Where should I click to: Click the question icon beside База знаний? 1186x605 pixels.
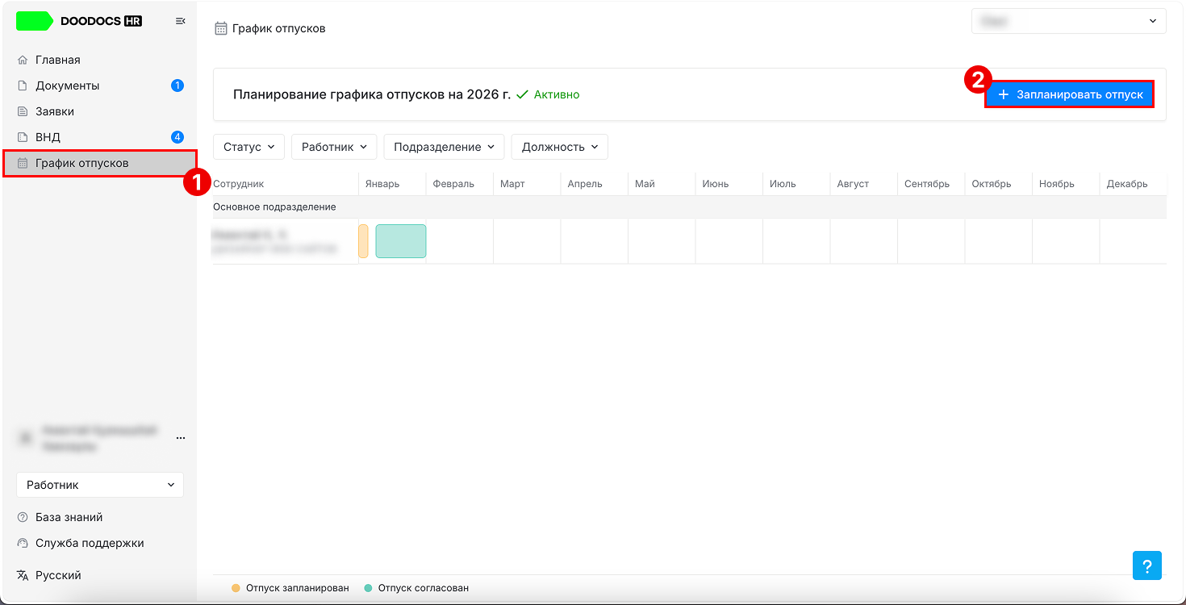23,517
